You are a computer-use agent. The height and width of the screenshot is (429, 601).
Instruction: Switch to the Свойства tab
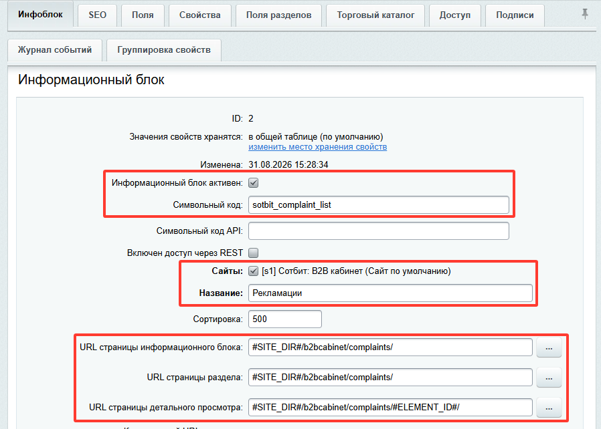point(199,15)
